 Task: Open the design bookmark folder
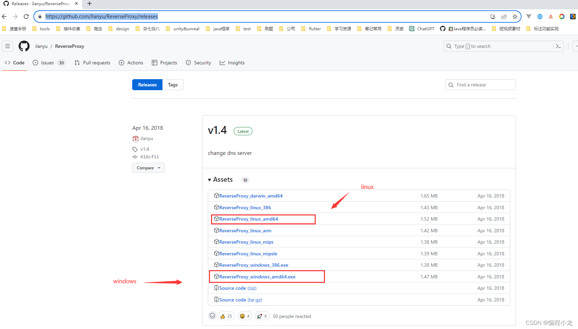[x=119, y=29]
